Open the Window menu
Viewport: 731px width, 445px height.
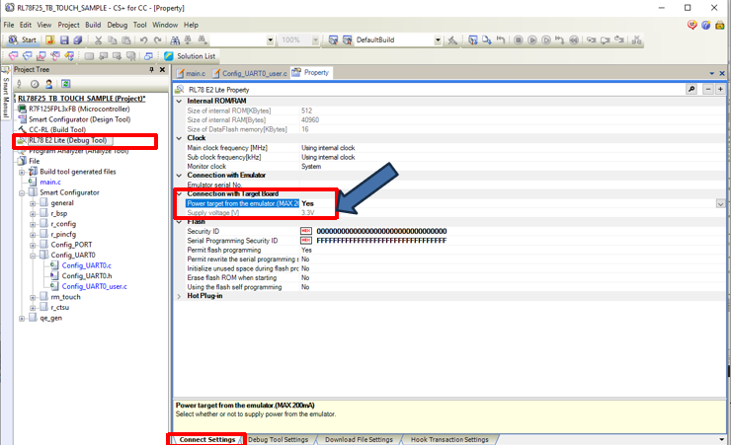(x=165, y=25)
